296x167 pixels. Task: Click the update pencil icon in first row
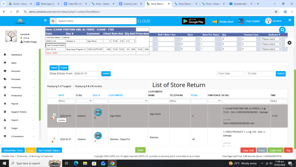pyautogui.click(x=54, y=115)
